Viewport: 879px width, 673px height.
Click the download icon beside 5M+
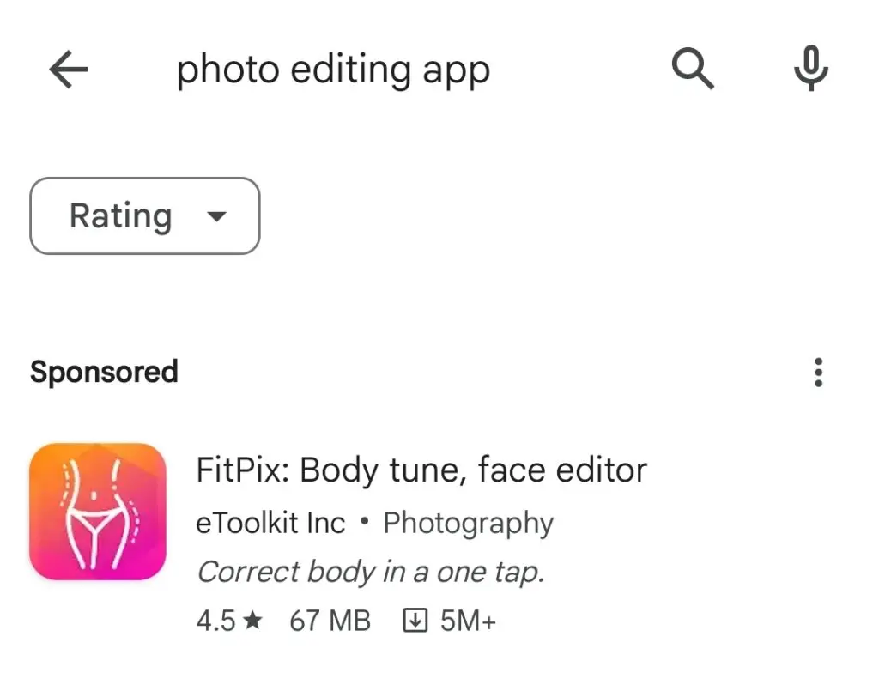(x=415, y=621)
